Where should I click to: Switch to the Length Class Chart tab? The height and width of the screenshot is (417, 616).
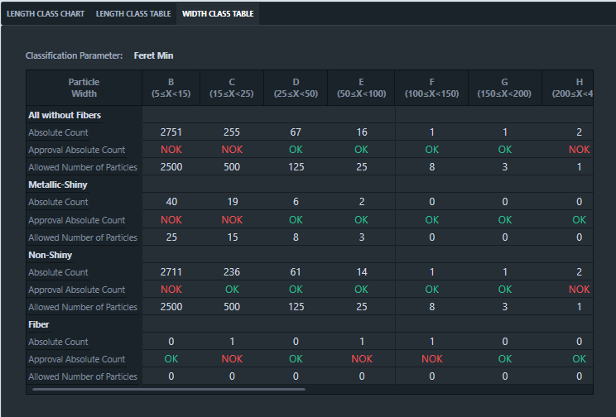pyautogui.click(x=46, y=14)
